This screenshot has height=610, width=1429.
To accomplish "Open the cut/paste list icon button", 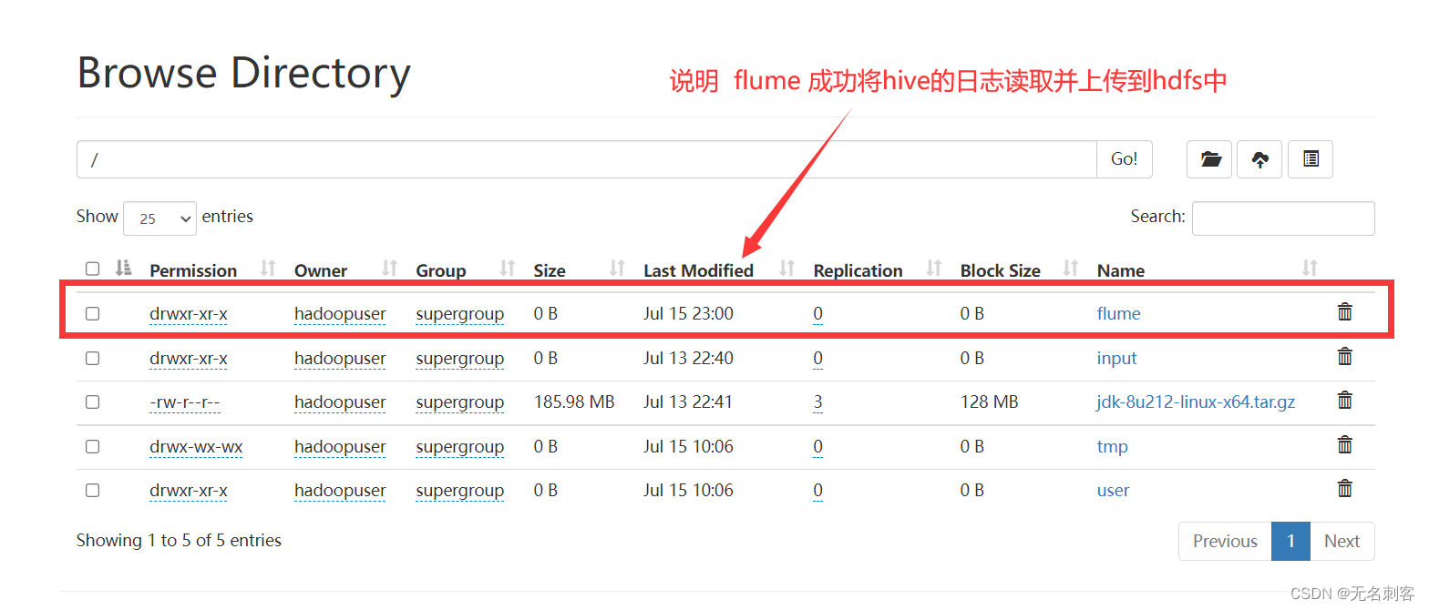I will [1311, 159].
